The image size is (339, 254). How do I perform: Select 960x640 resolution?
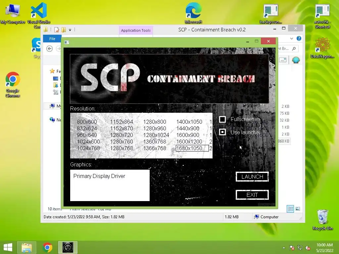[x=87, y=135]
